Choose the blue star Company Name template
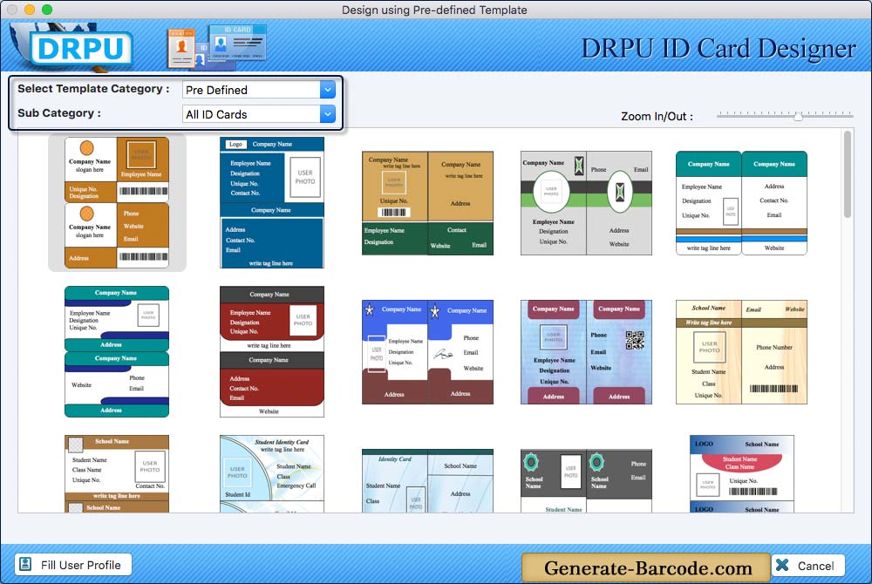 tap(427, 352)
